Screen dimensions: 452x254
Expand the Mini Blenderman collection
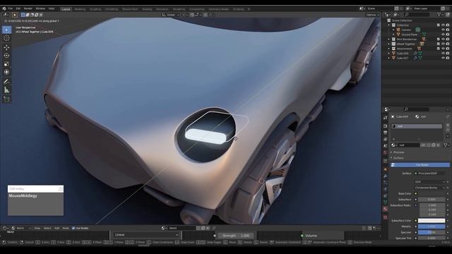389,40
